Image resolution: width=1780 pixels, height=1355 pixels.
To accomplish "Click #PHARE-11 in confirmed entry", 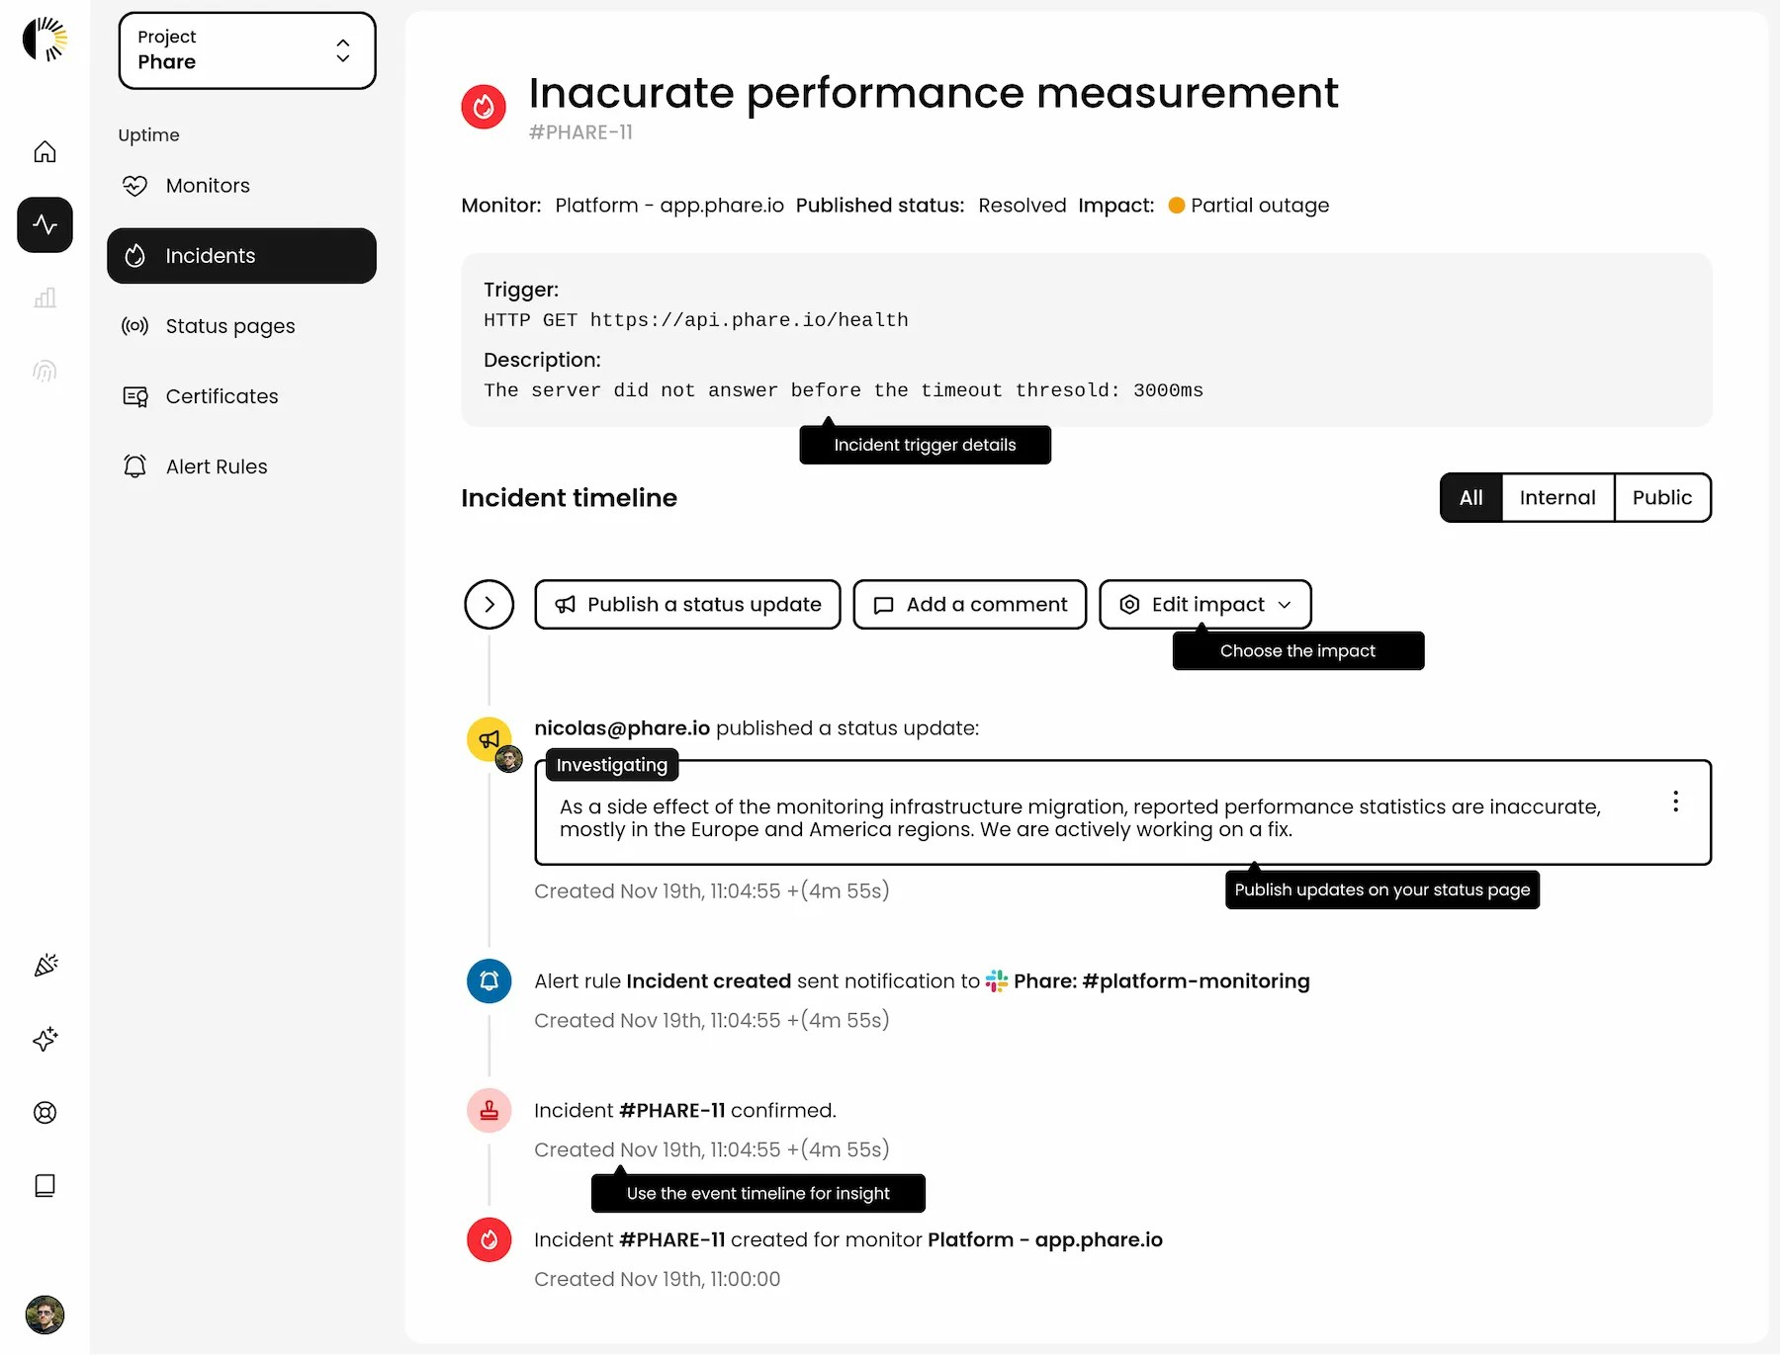I will coord(671,1110).
